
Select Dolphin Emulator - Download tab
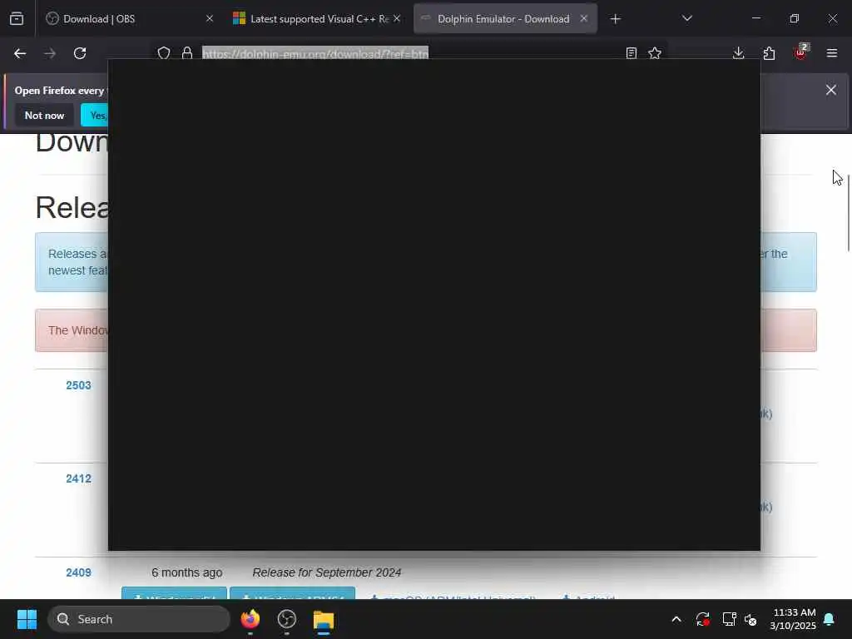click(x=503, y=19)
